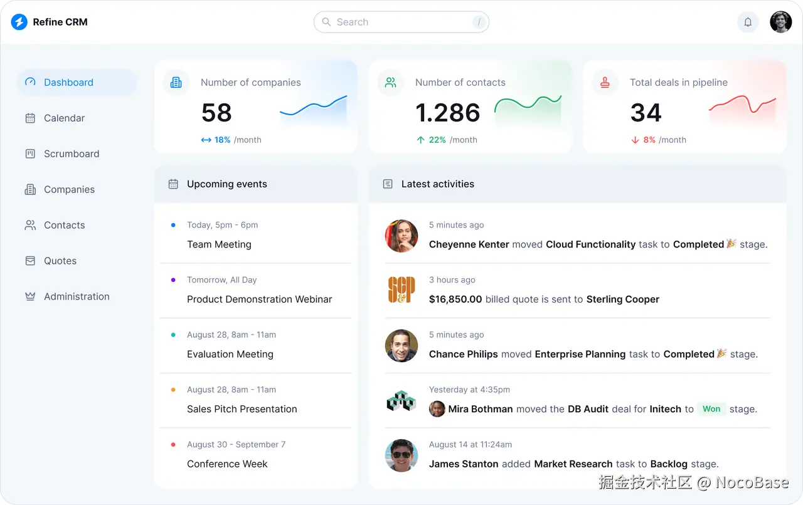Screen dimensions: 803x505
Task: Click the 18% per month indicator
Action: click(x=231, y=140)
